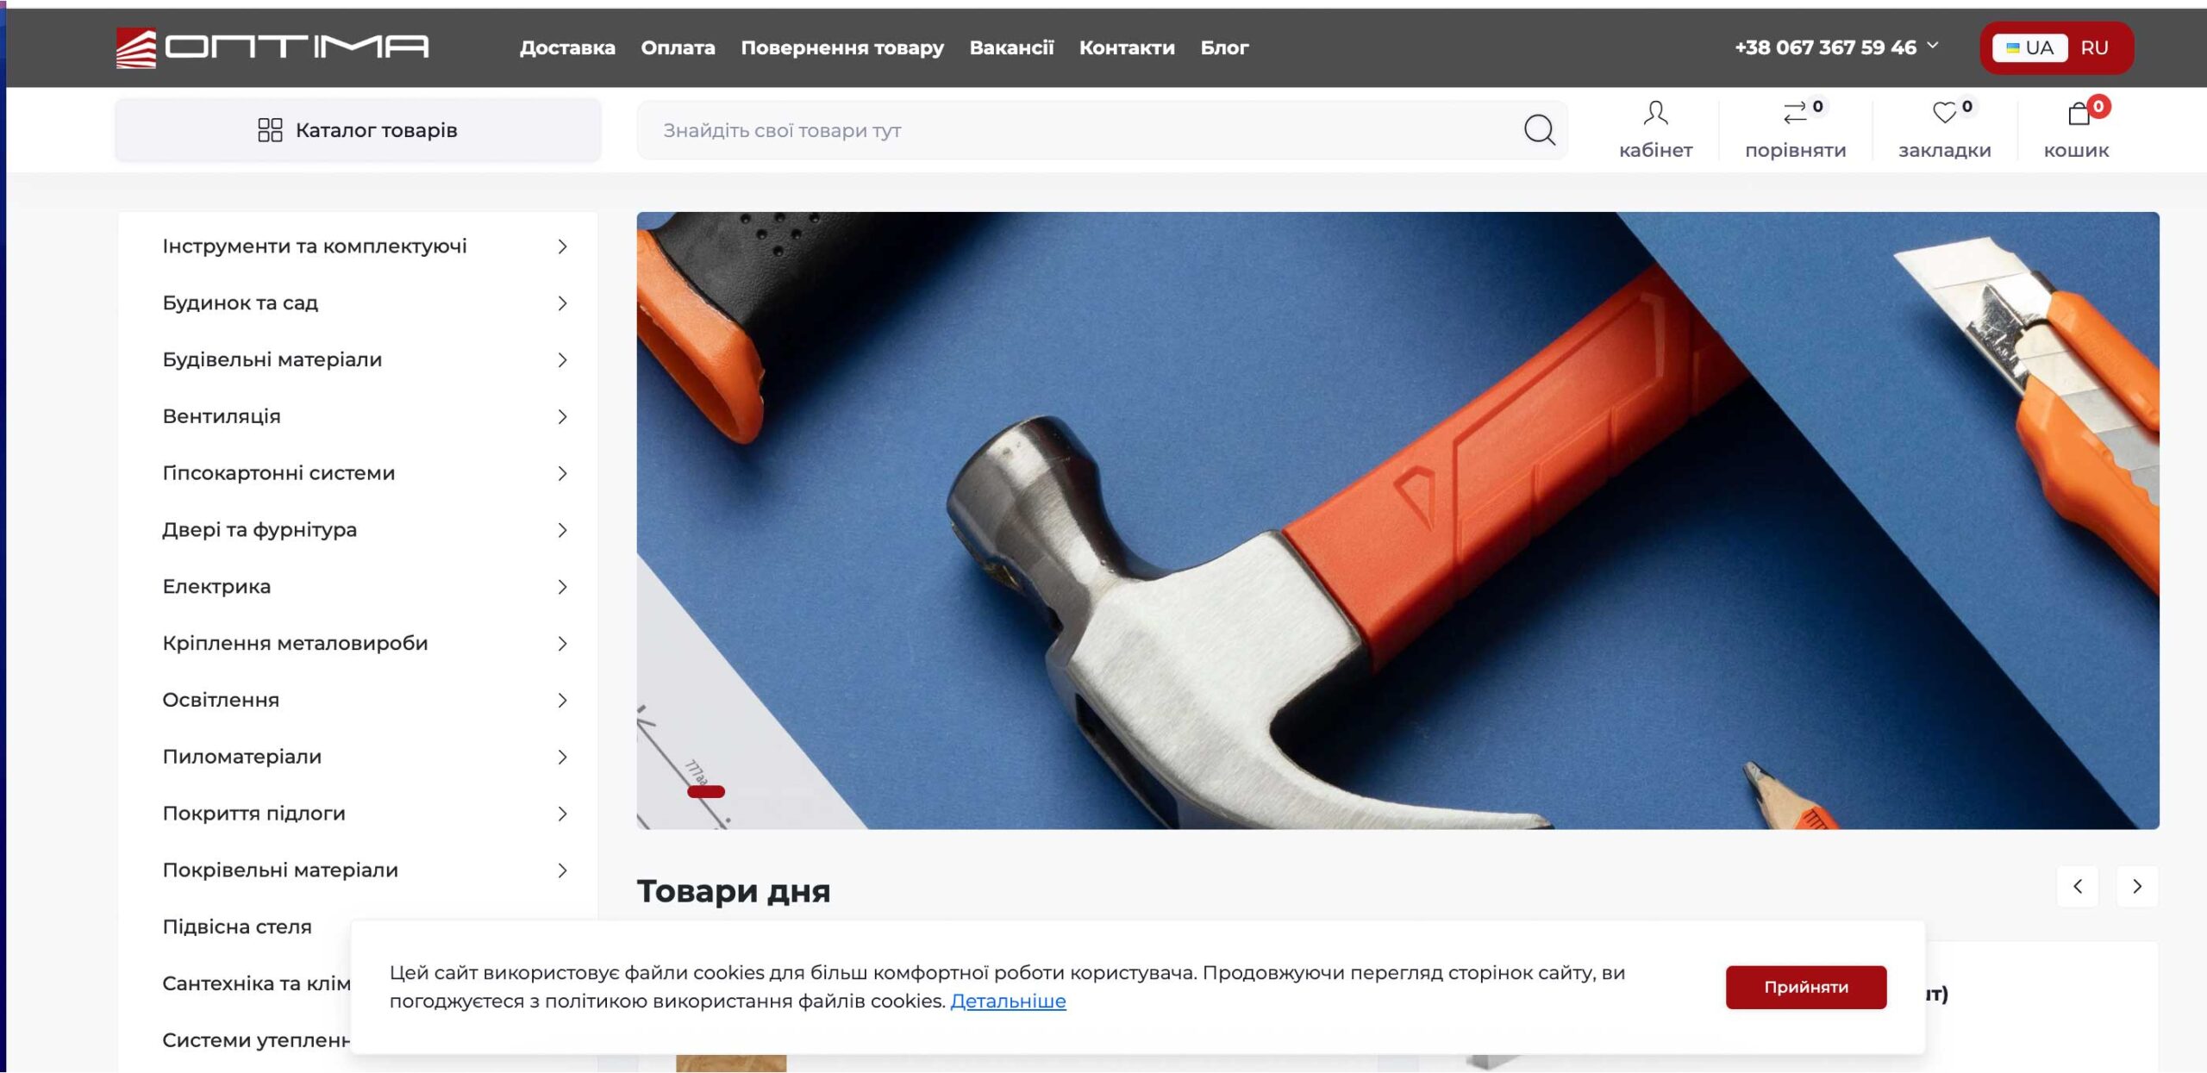Click the Оптіма logo

272,47
